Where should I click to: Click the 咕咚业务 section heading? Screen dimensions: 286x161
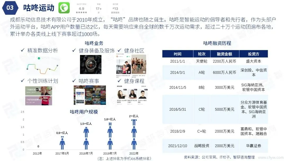coord(94,43)
